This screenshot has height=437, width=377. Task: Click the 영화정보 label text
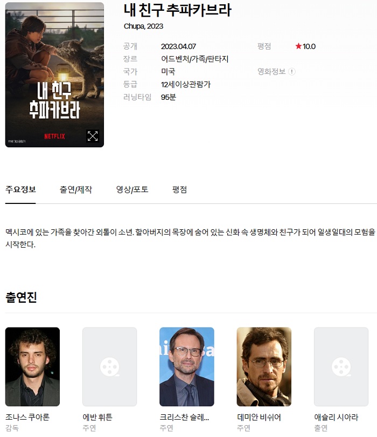(x=271, y=72)
